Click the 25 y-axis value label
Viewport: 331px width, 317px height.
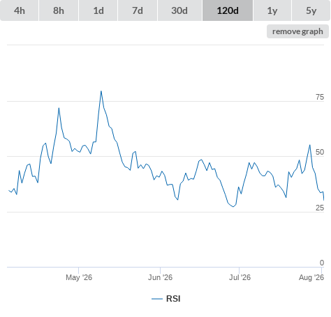coord(320,208)
